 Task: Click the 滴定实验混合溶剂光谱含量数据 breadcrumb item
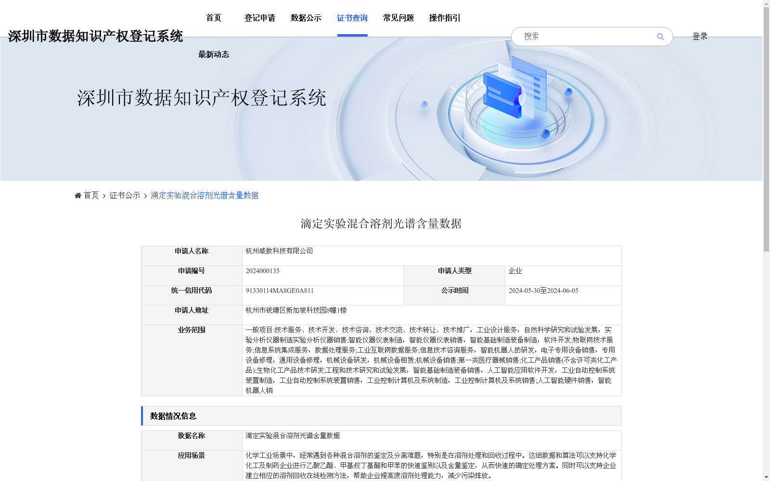point(205,195)
